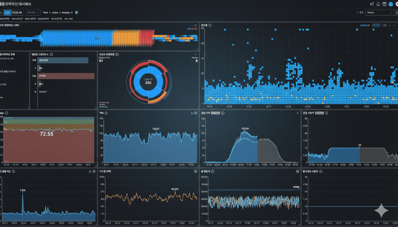The image size is (398, 227).
Task: Expand the CPU panel with window icon
Action: 196,171
